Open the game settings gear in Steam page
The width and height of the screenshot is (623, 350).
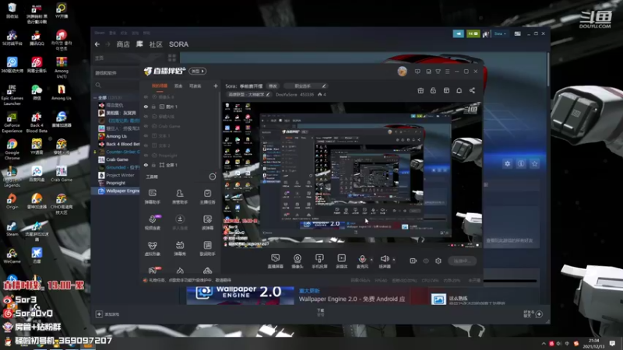(508, 163)
